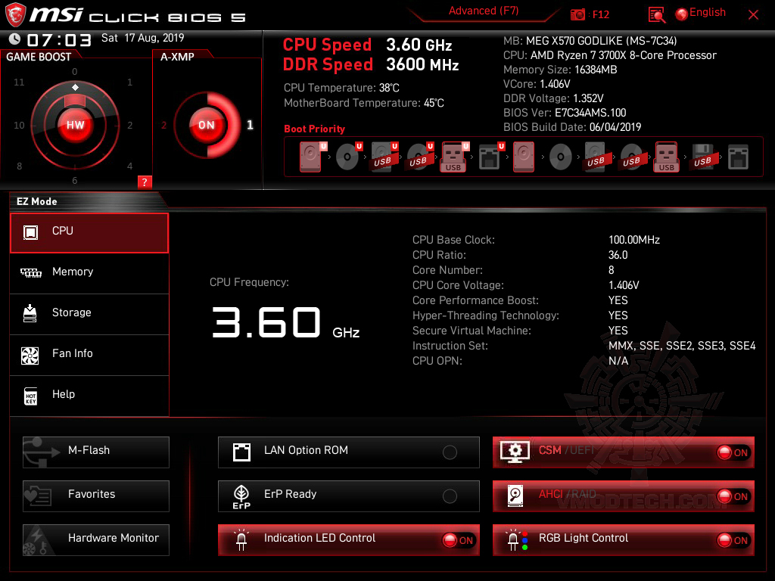Image resolution: width=775 pixels, height=581 pixels.
Task: Select the EZ Mode tab
Action: click(x=37, y=201)
